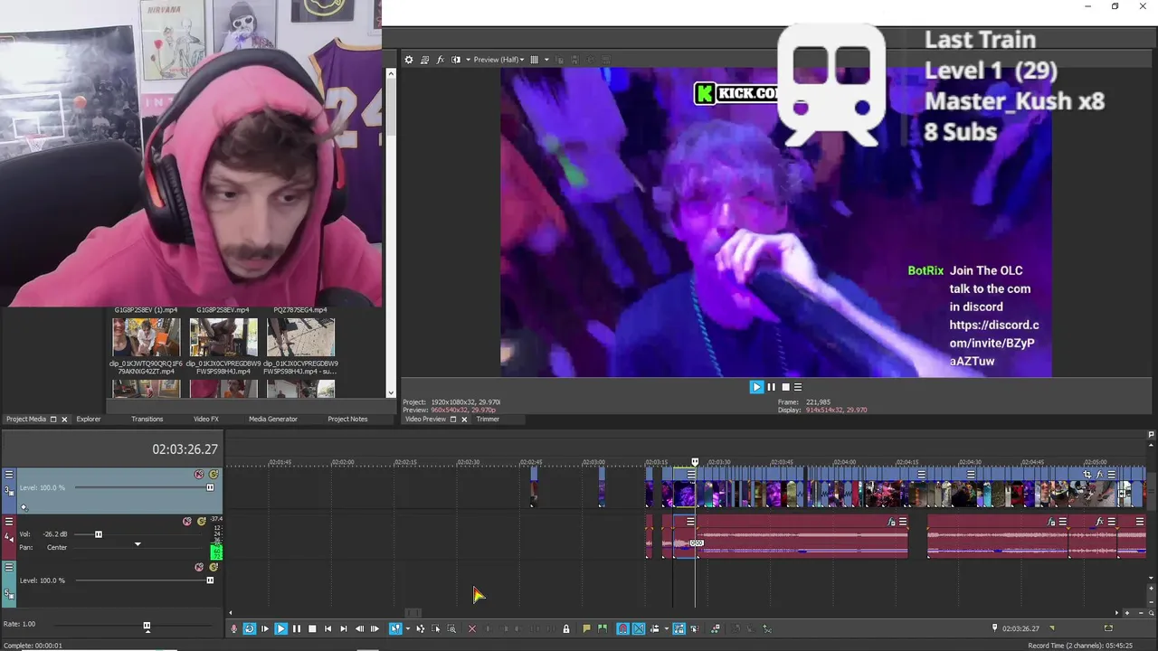Click down arrow on media scrollbar
This screenshot has width=1158, height=651.
[x=391, y=392]
